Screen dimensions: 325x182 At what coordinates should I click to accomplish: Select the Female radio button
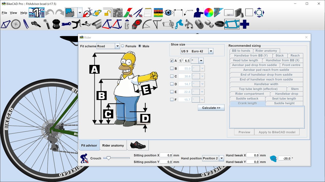123,46
